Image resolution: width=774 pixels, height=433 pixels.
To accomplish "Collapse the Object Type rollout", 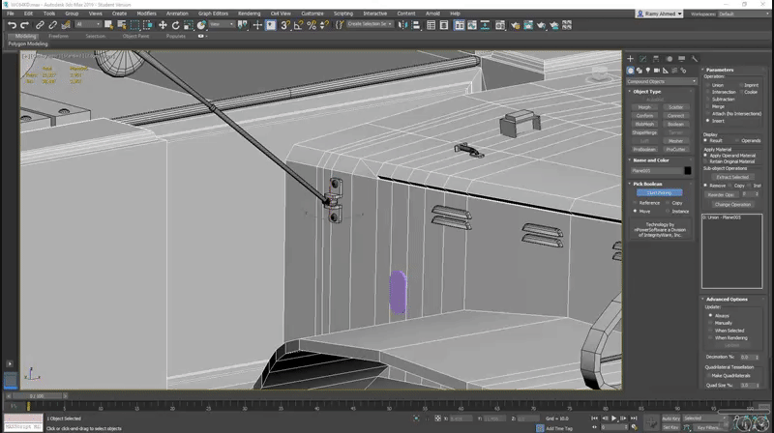I will (x=648, y=91).
